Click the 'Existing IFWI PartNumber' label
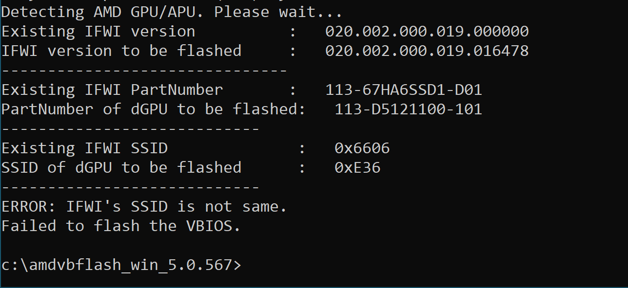Image resolution: width=628 pixels, height=288 pixels. [112, 90]
